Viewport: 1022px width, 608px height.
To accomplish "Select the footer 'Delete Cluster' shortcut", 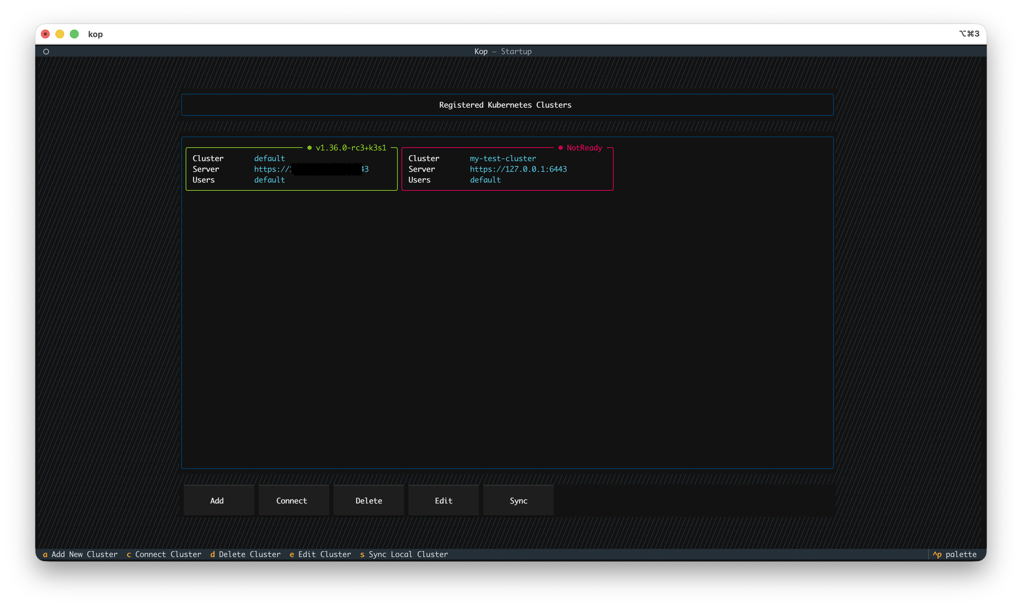I will click(245, 554).
